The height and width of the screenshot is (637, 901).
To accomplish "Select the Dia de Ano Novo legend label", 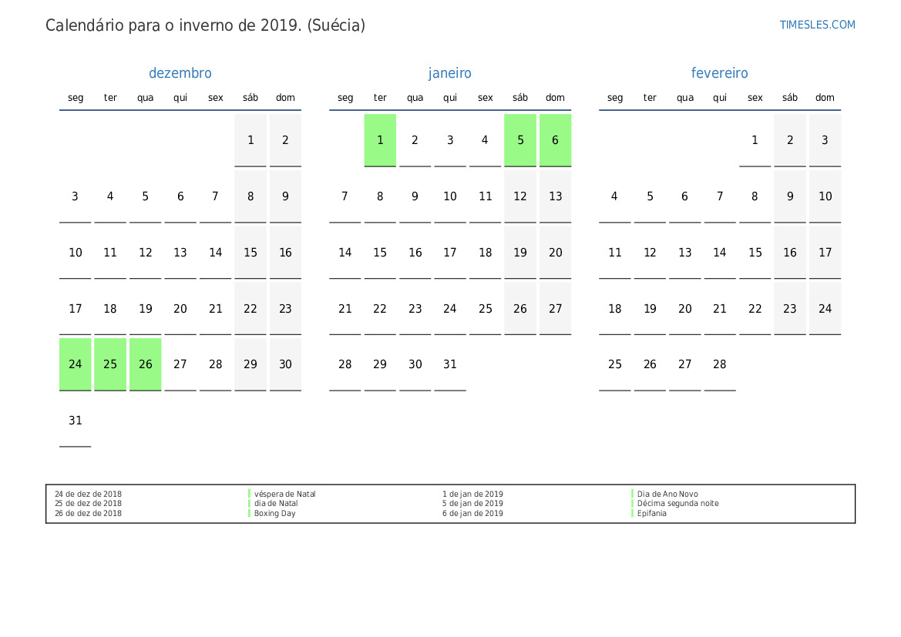I will tap(667, 494).
